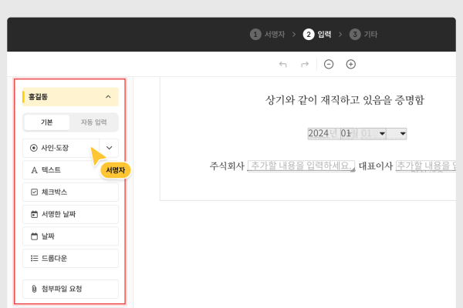Add a 체크박스 field

[x=70, y=192]
